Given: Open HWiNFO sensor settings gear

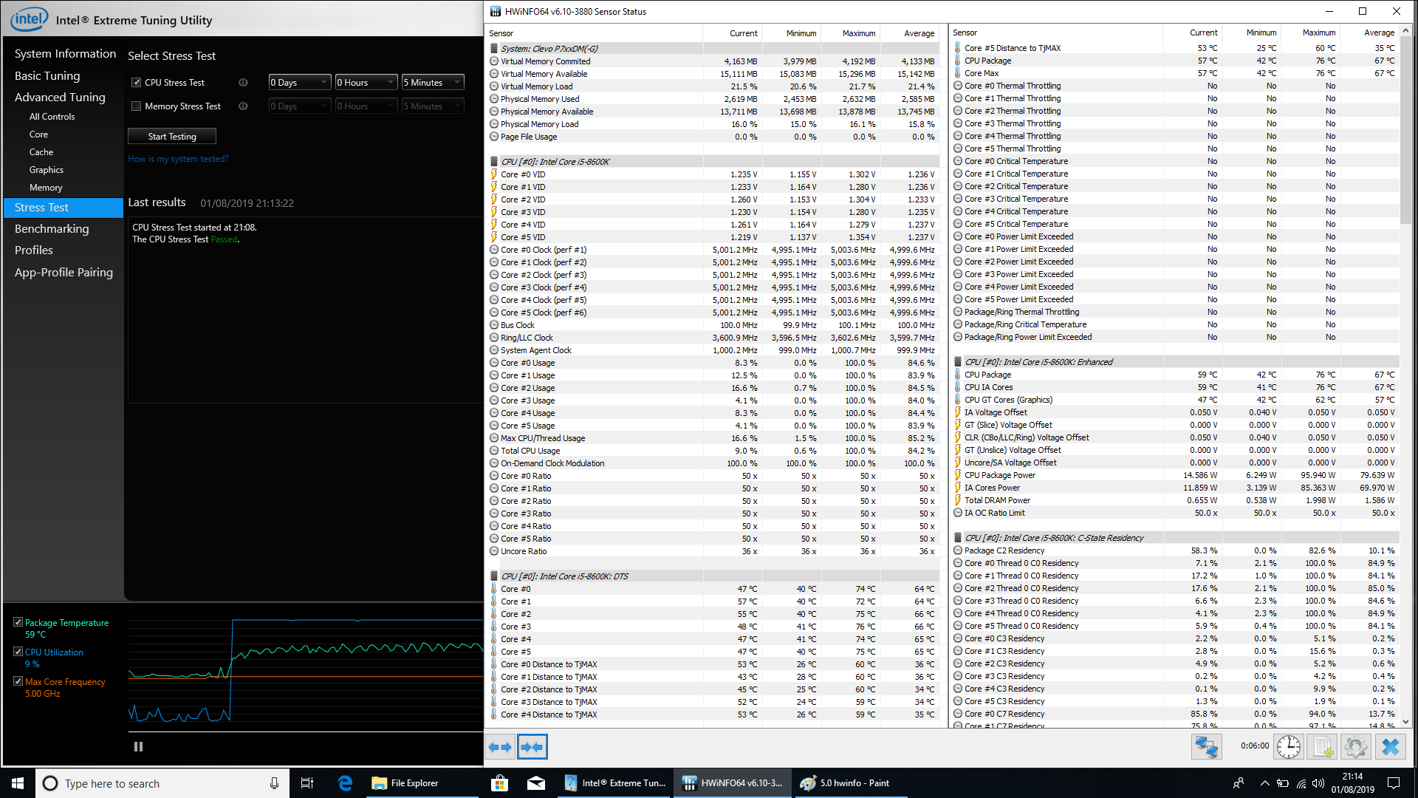Looking at the screenshot, I should tap(1356, 747).
